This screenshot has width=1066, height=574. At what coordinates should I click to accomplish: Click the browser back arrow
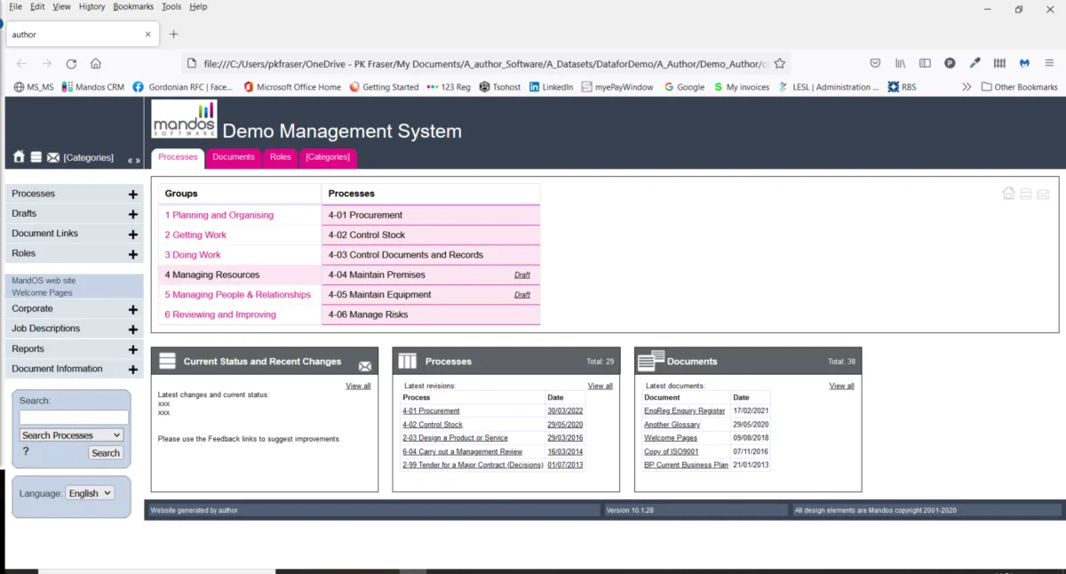pyautogui.click(x=21, y=63)
